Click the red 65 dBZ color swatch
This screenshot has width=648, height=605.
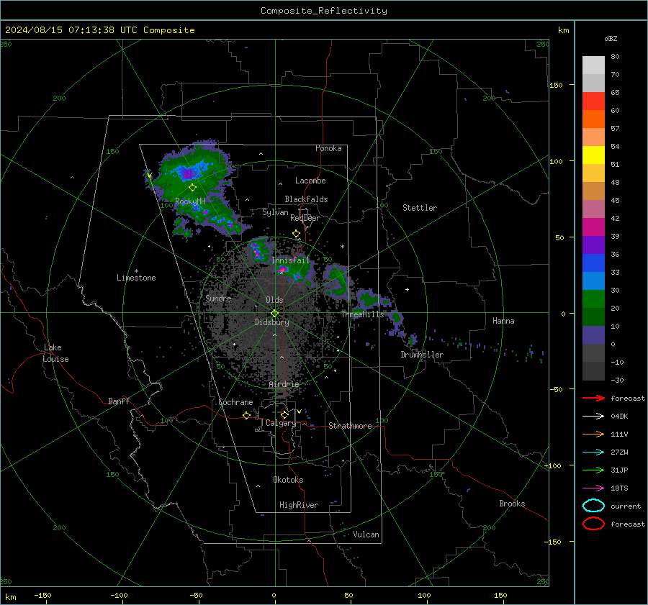(x=593, y=101)
